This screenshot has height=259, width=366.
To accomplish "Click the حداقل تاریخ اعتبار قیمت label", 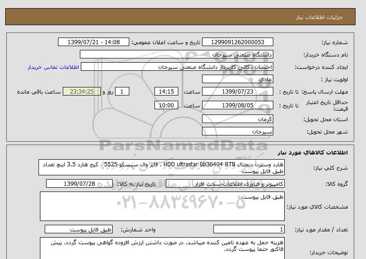I will tap(327, 106).
